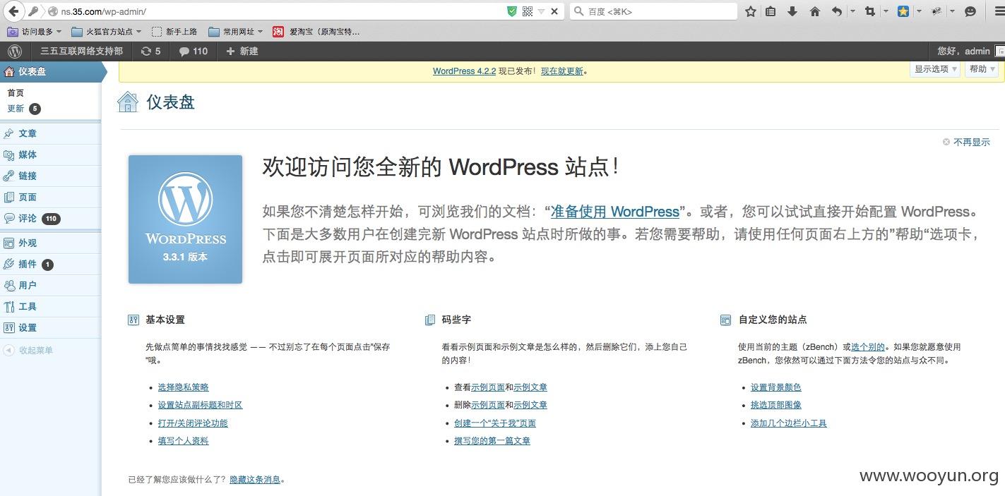This screenshot has width=1005, height=496.
Task: Click 选个别的 theme link
Action: 868,347
